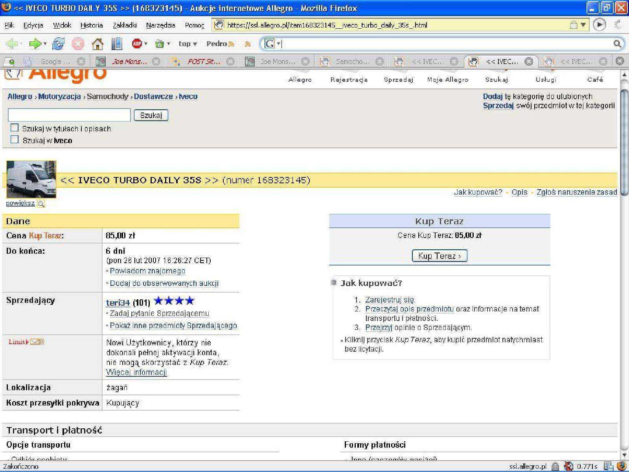Open the Adblock Plus dropdown arrow
The width and height of the screenshot is (629, 472).
tap(145, 44)
